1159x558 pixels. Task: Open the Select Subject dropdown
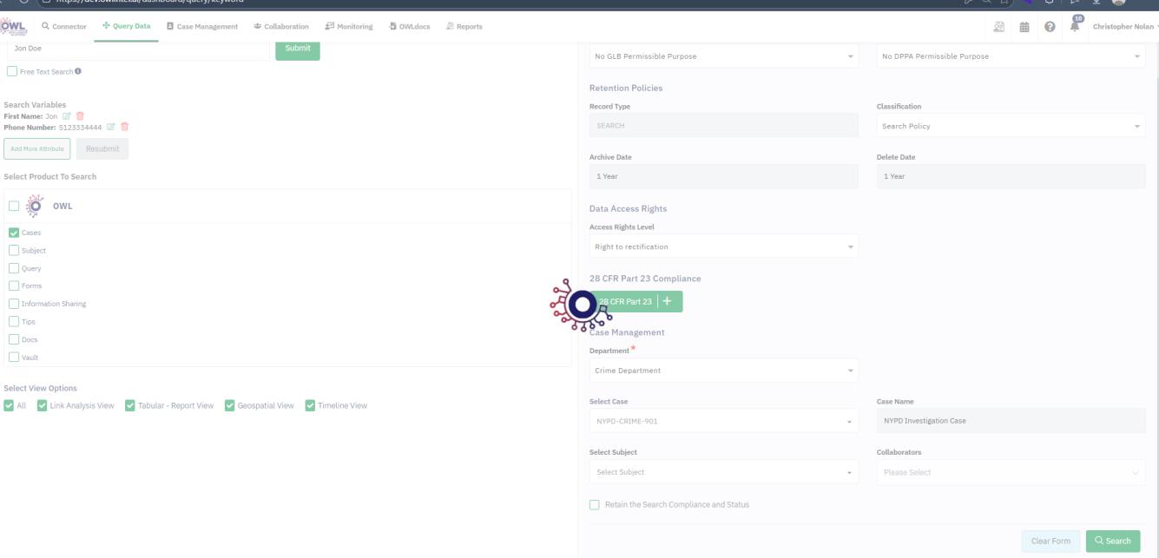point(723,472)
